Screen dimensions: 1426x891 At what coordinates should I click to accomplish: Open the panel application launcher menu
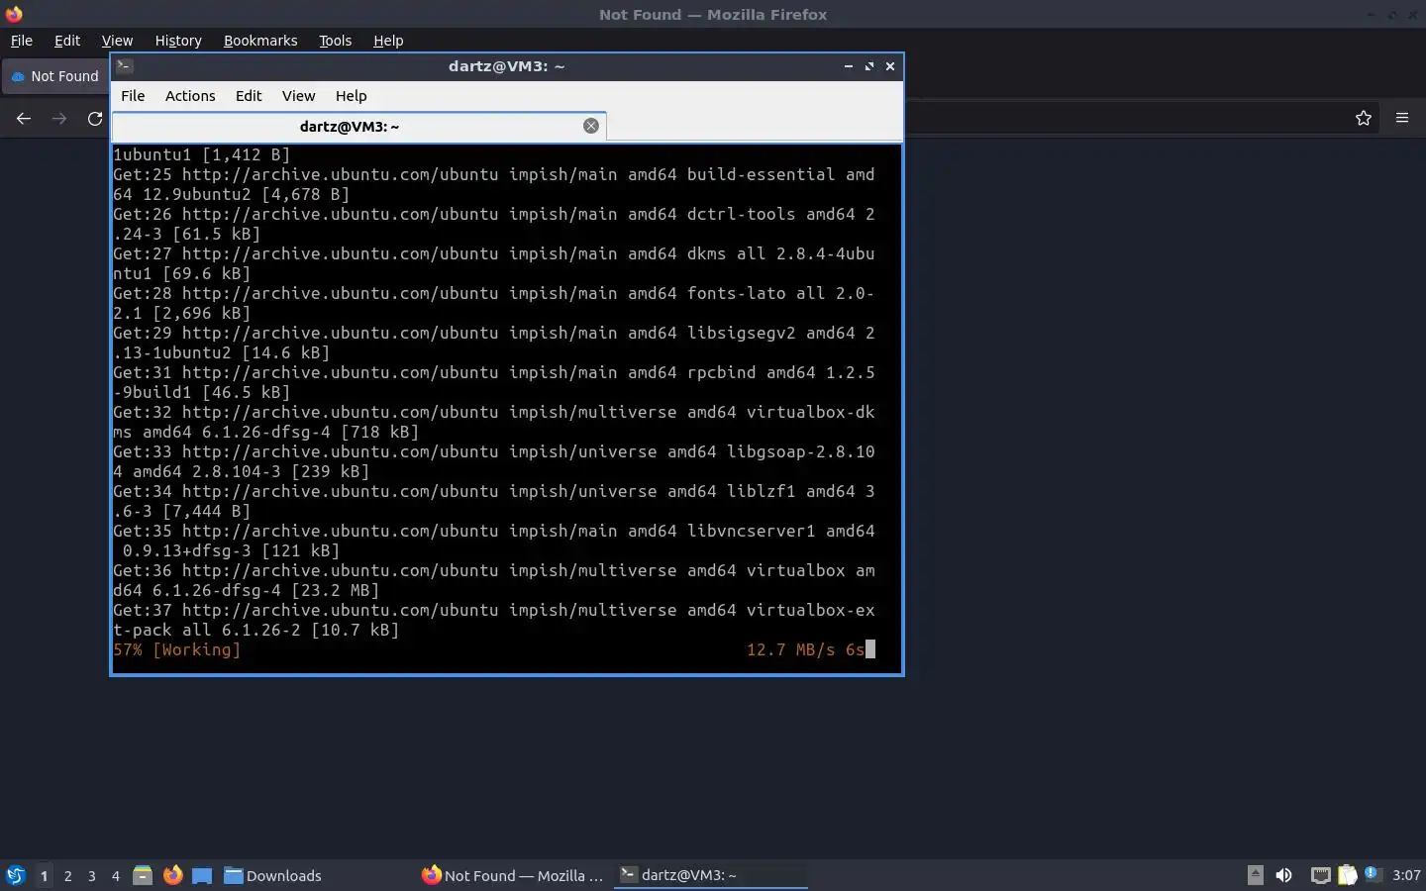point(16,875)
